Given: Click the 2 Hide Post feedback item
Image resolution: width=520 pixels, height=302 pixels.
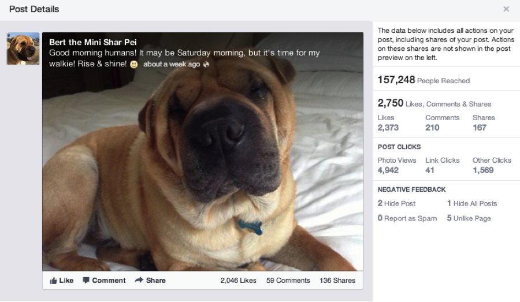Looking at the screenshot, I should [396, 203].
